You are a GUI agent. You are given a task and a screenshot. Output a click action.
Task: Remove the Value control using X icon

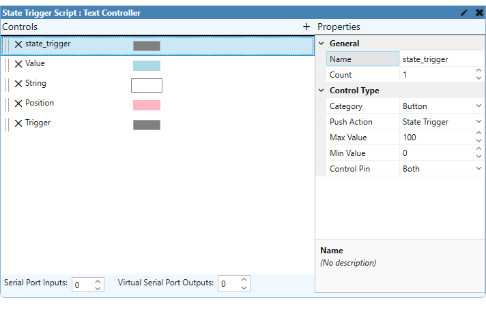click(x=18, y=64)
